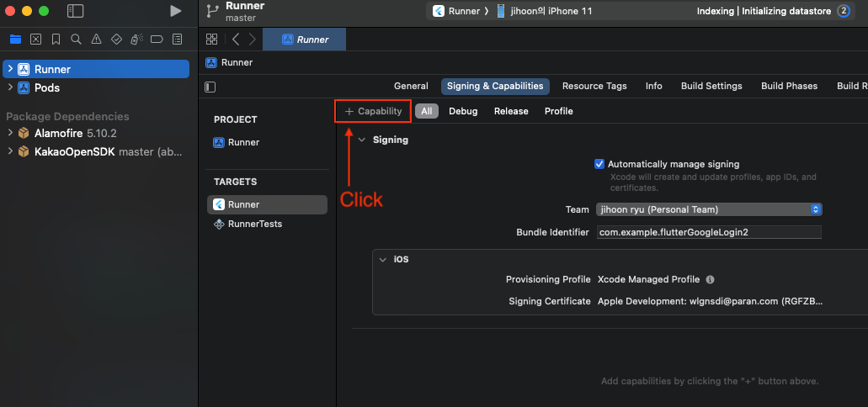Open the Build Settings tab
The image size is (868, 407).
711,87
